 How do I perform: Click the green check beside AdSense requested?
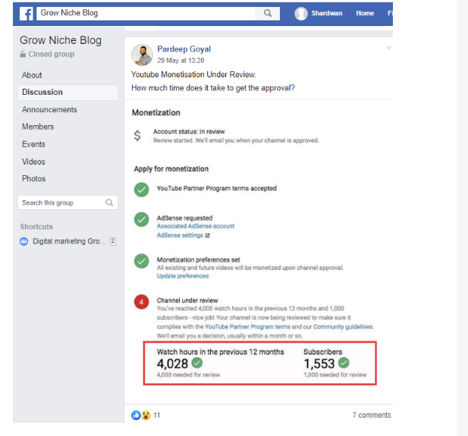[x=142, y=219]
